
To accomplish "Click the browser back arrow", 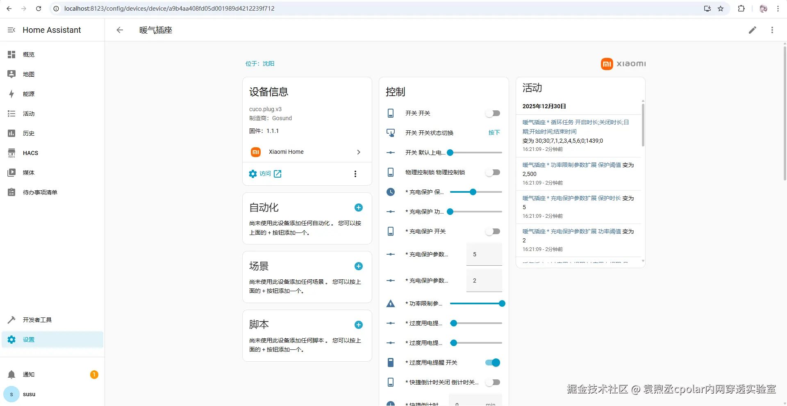I will click(x=9, y=9).
